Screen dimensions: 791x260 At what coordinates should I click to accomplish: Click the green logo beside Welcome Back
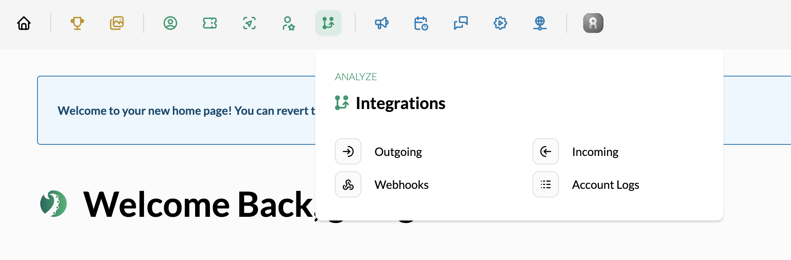[x=54, y=204]
